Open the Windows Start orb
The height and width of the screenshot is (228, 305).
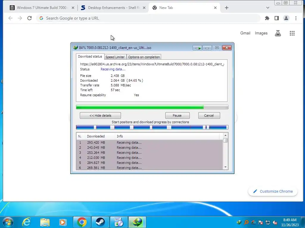[x=8, y=222]
